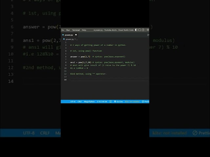
Task: Click terminal-run status bar icon
Action: pyautogui.click(x=111, y=102)
